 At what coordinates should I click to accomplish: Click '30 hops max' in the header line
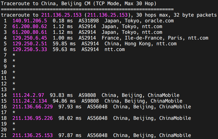coord(152,15)
